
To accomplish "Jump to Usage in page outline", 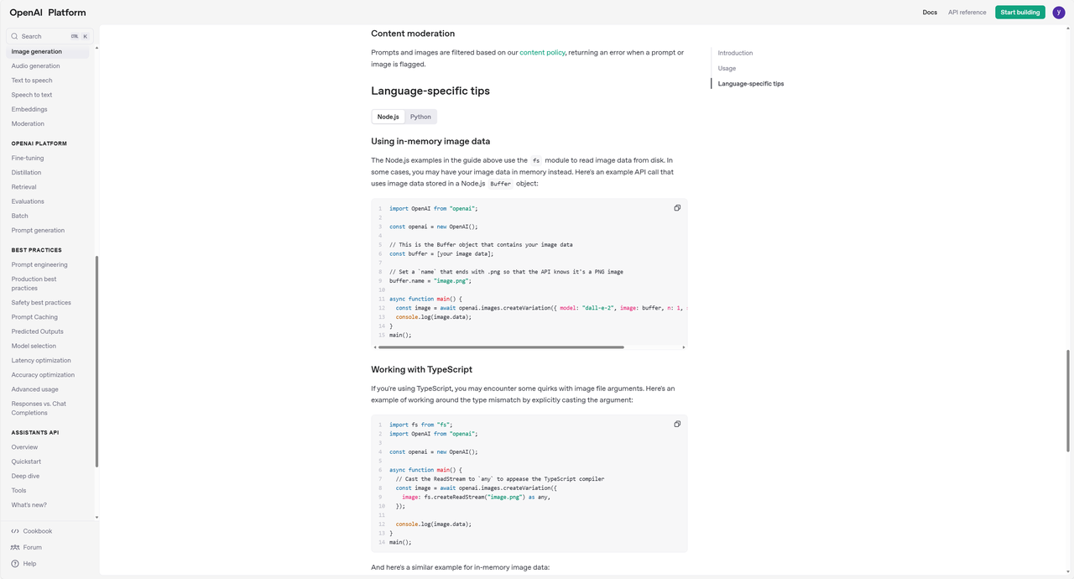I will (727, 68).
